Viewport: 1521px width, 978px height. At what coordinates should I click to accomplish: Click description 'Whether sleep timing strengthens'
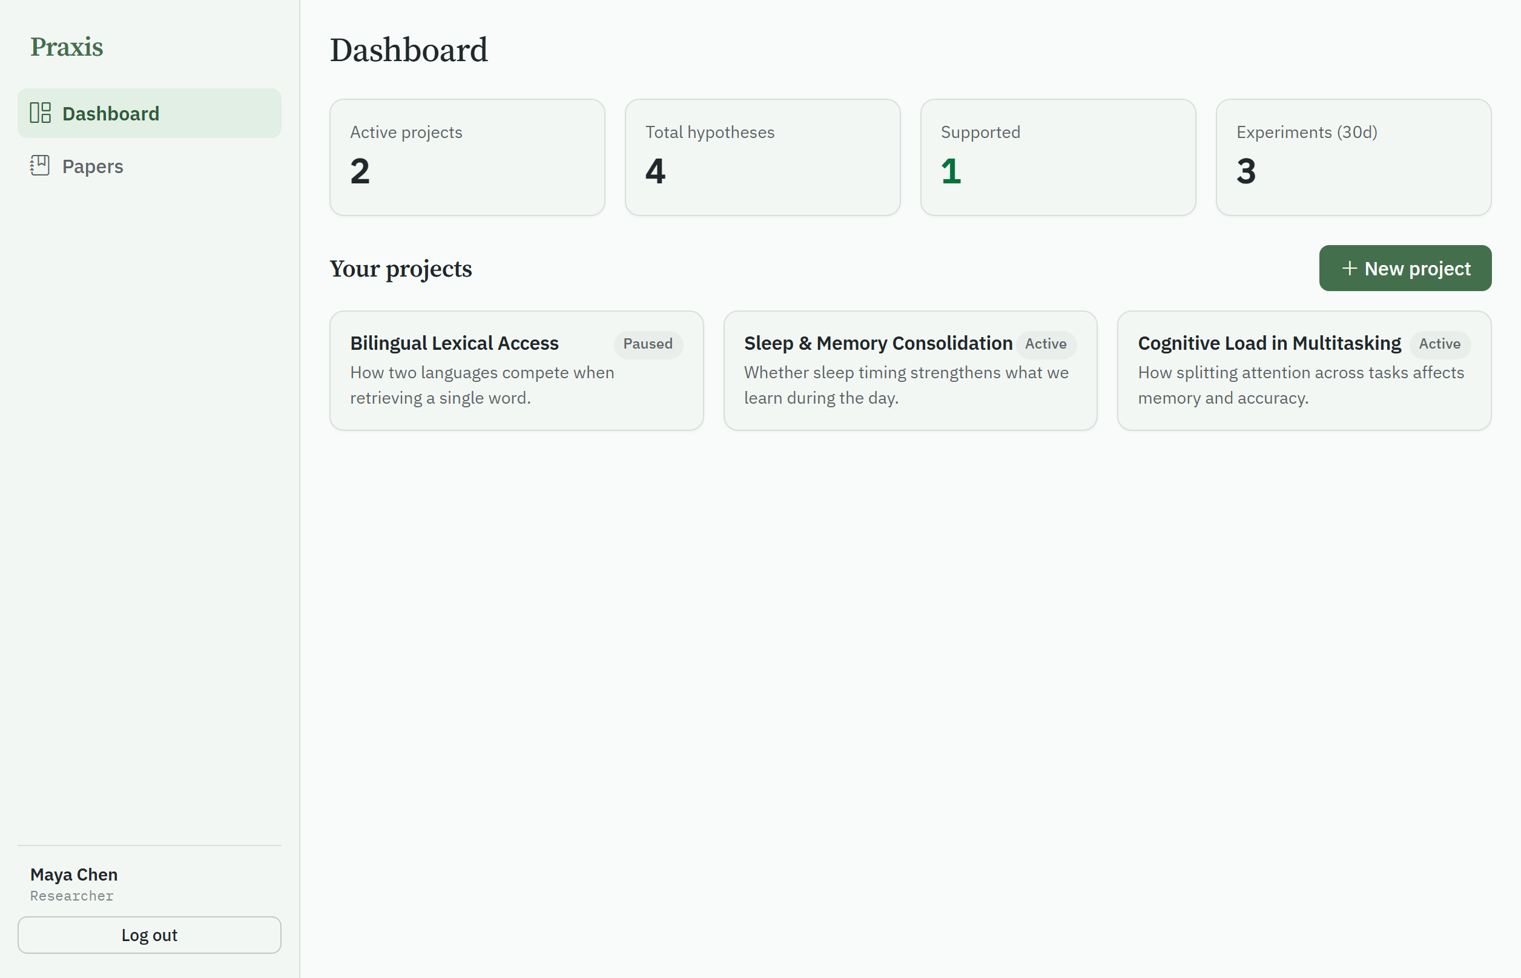906,386
